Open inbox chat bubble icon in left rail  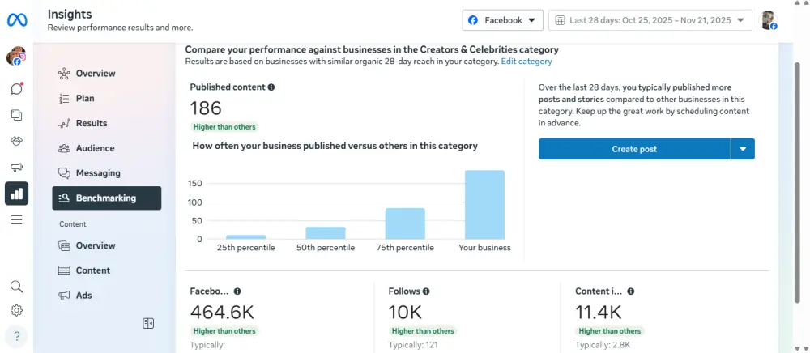(x=16, y=89)
